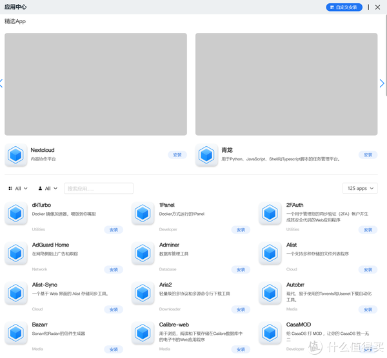Close the 应用中心 window
This screenshot has width=387, height=358.
point(377,7)
